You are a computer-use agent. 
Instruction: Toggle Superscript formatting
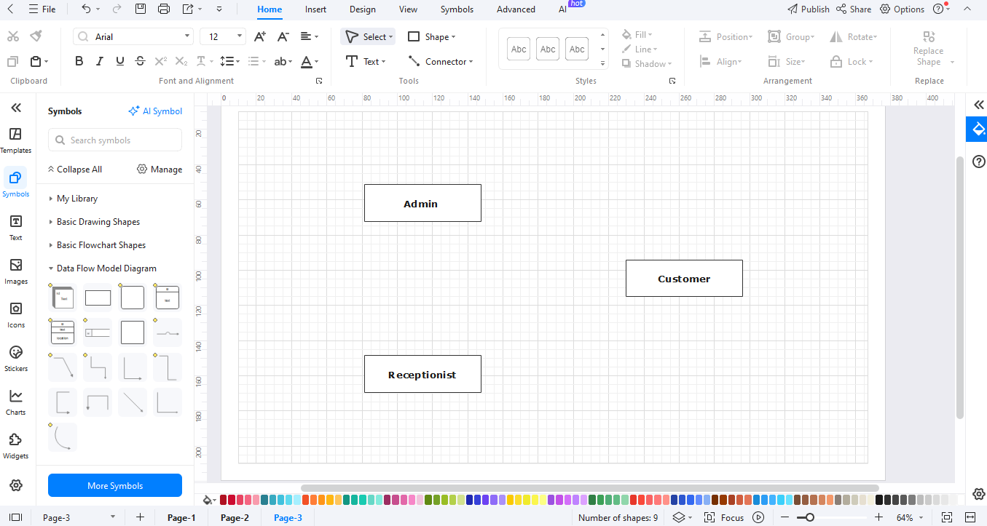point(161,62)
